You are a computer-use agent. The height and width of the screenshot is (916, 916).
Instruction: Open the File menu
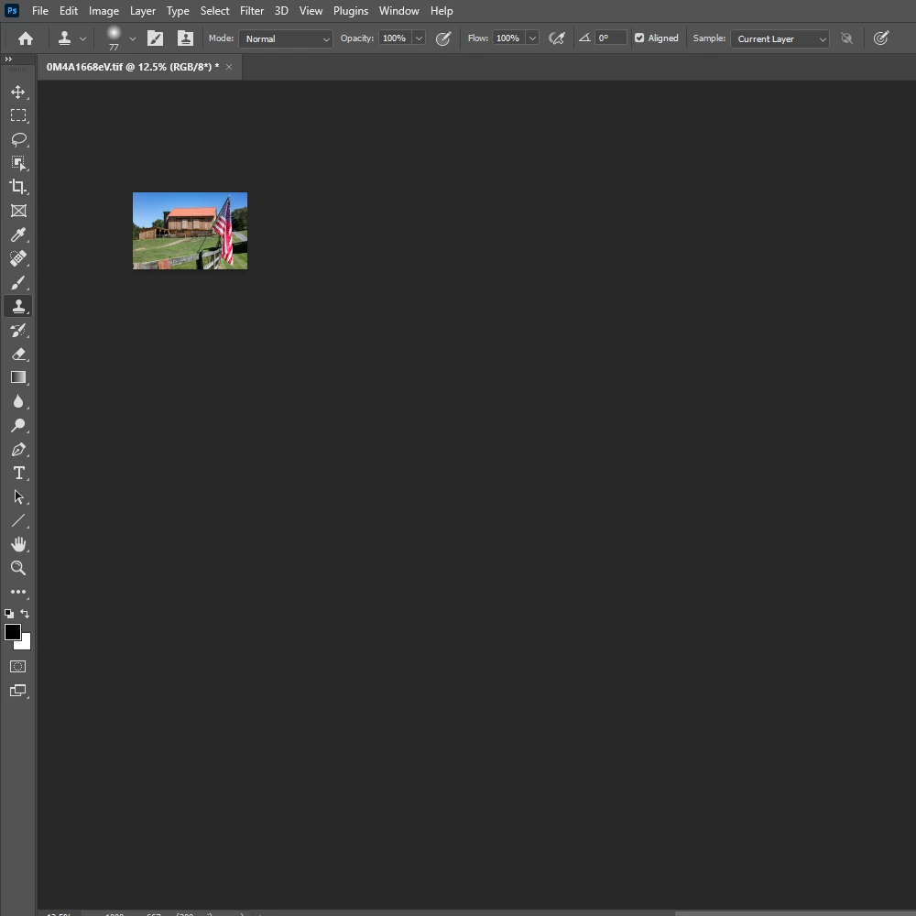pyautogui.click(x=40, y=10)
